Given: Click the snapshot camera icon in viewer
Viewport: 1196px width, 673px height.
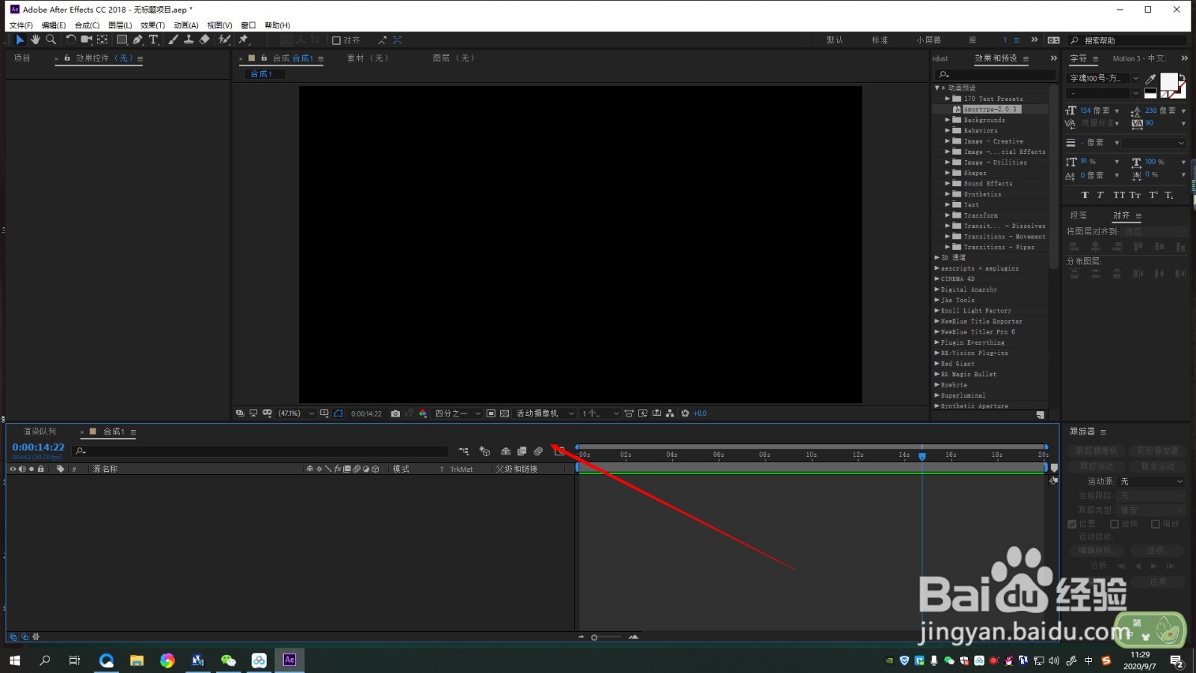Looking at the screenshot, I should (395, 414).
